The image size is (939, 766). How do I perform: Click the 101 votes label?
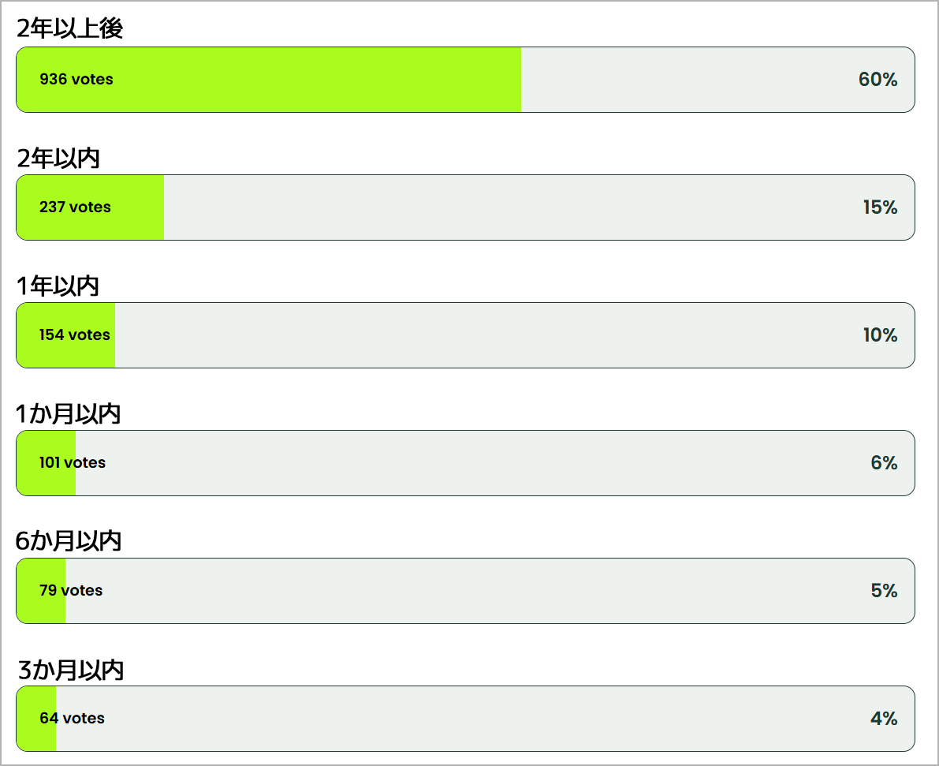point(72,462)
